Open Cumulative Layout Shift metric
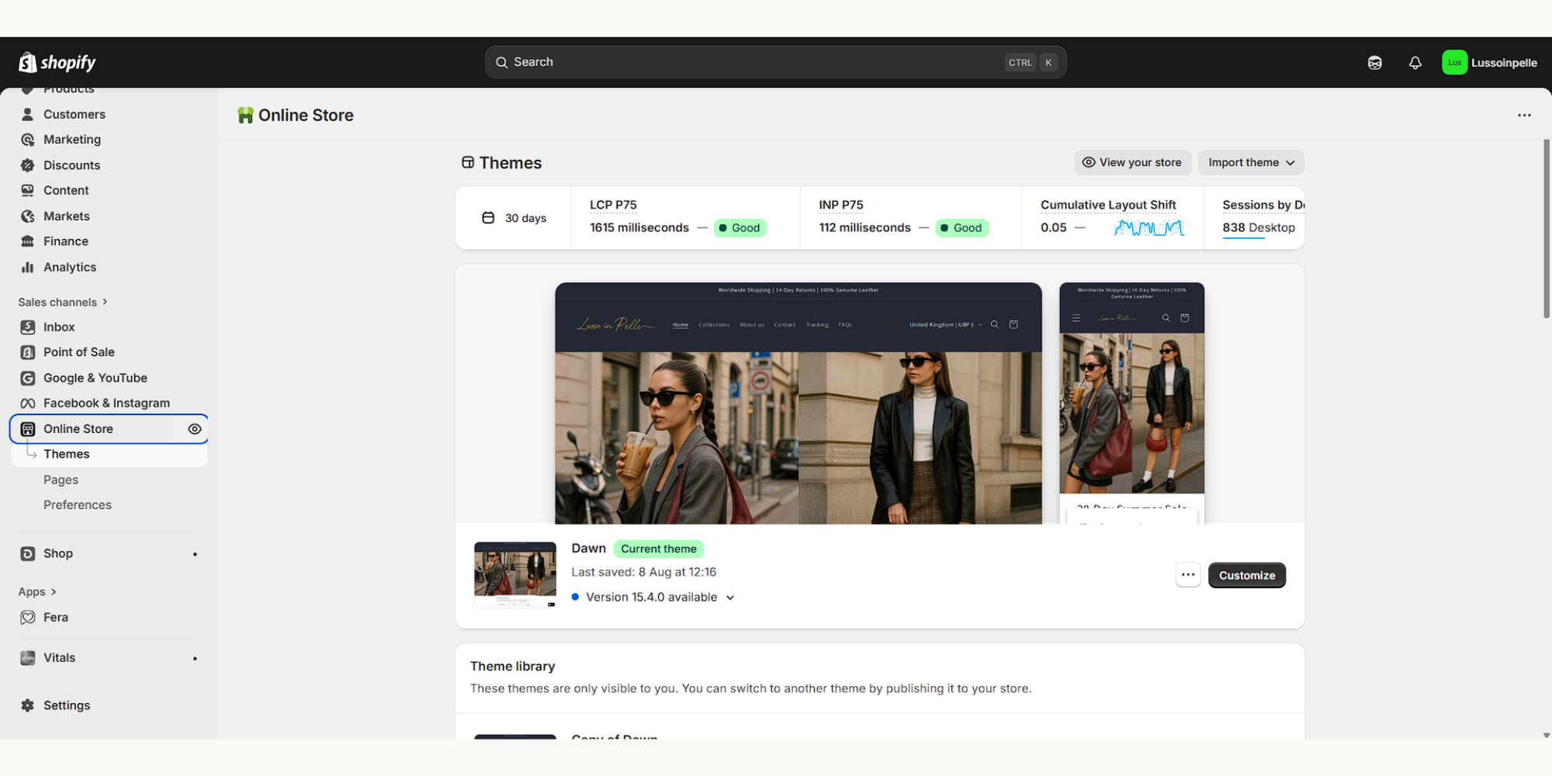The width and height of the screenshot is (1552, 776). click(1108, 205)
